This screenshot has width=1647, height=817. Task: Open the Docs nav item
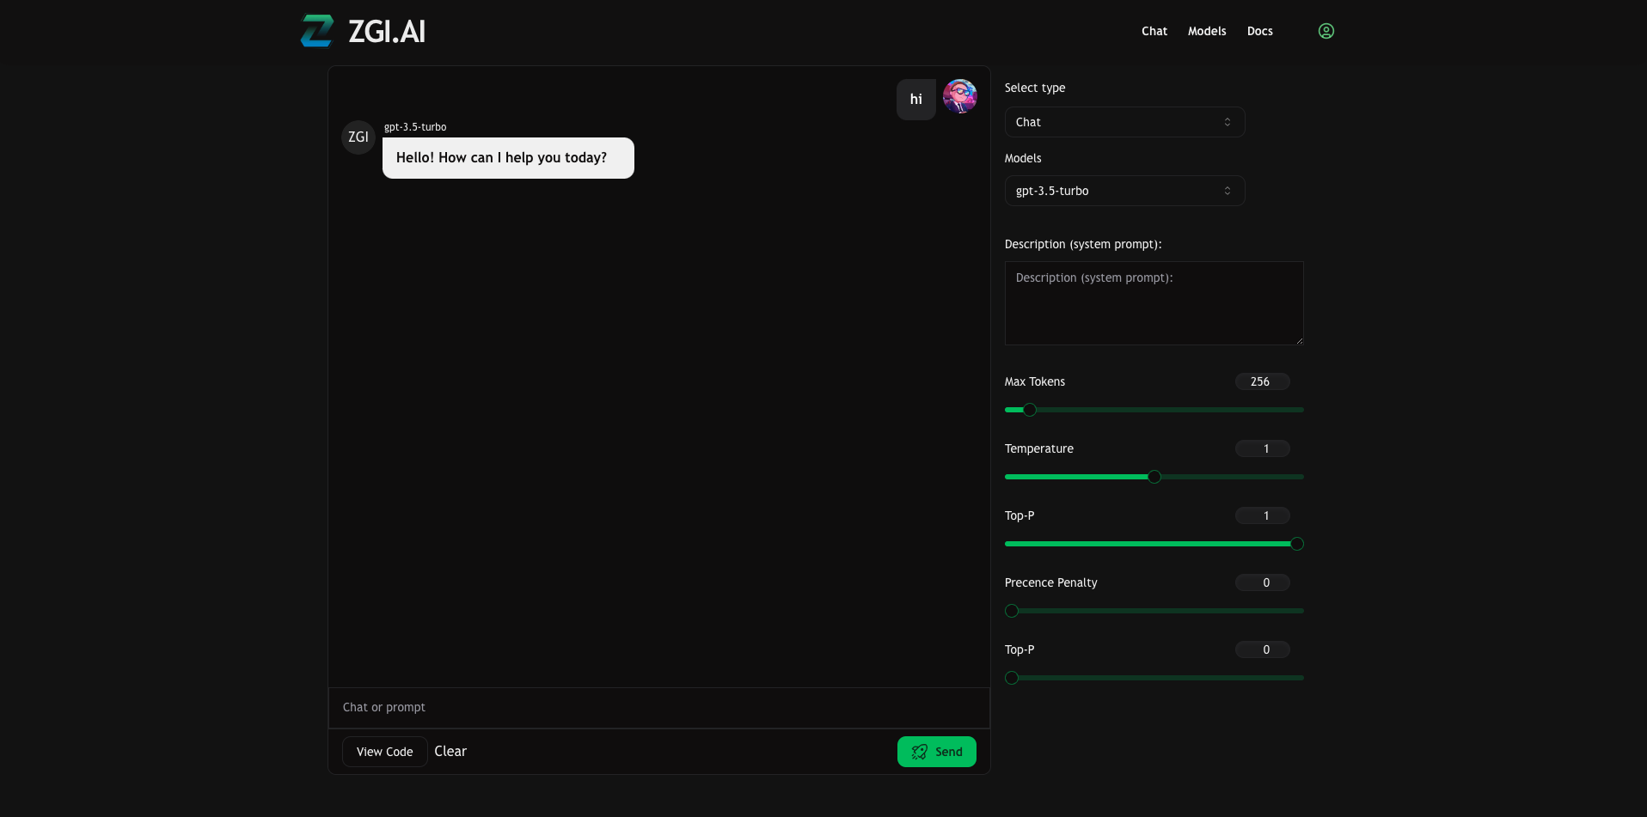[x=1260, y=31]
